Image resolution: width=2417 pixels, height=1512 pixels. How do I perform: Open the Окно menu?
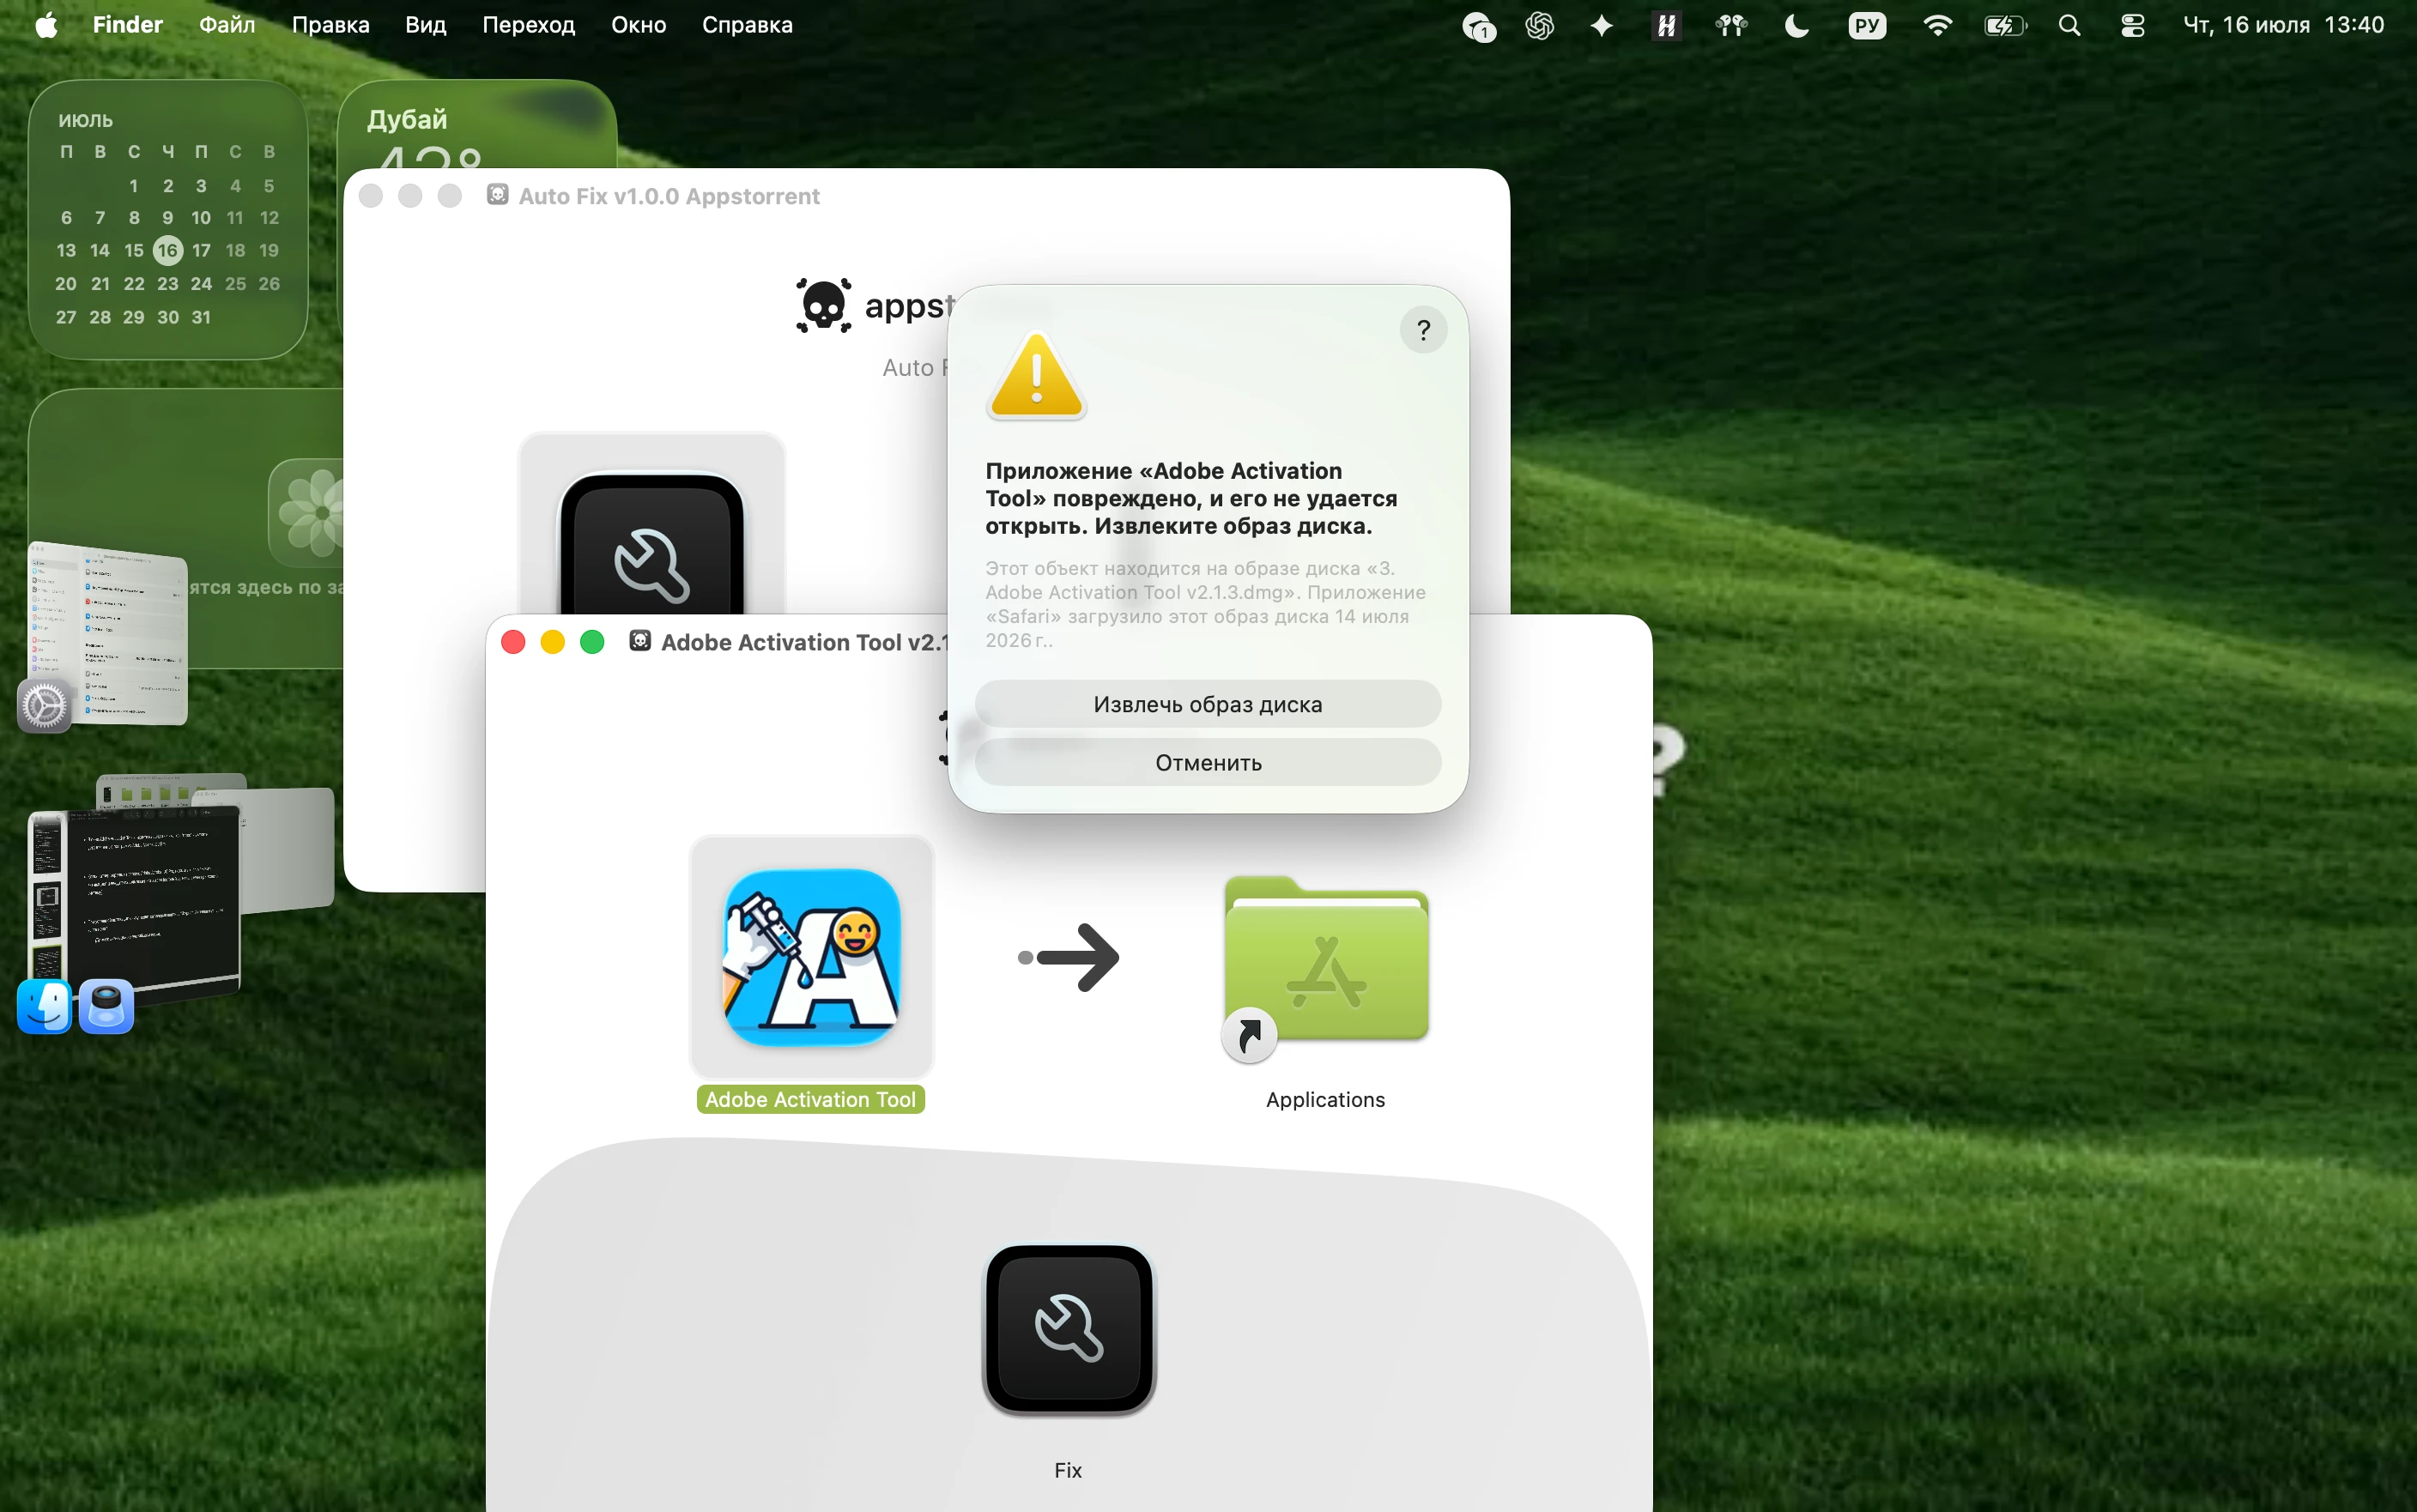click(x=638, y=25)
